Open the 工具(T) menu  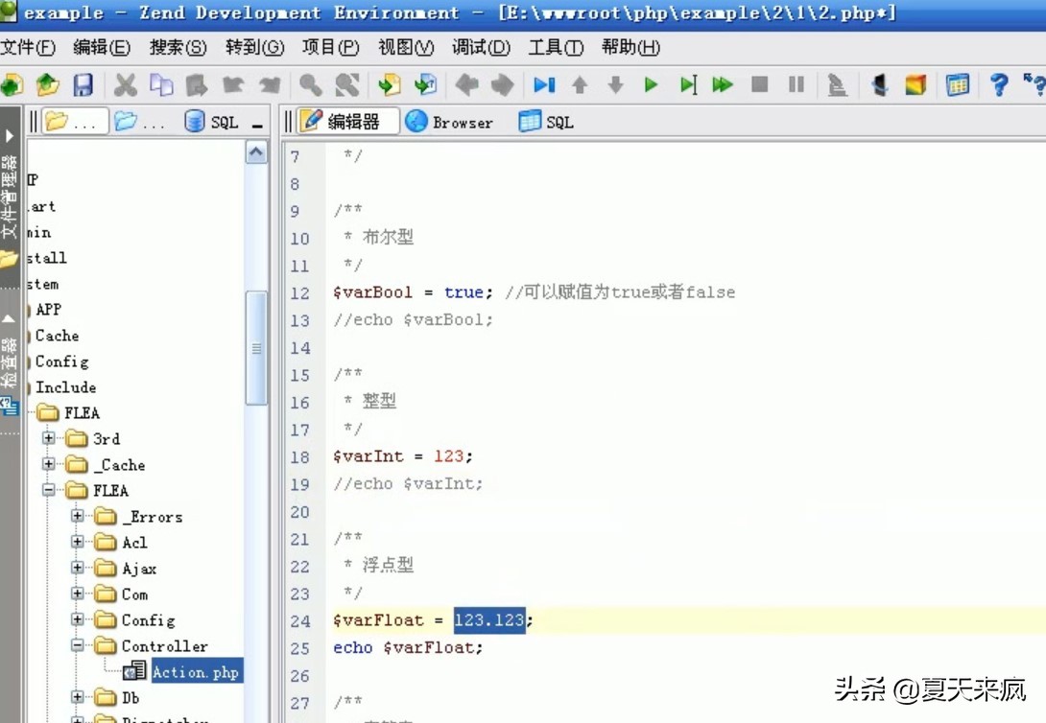tap(556, 46)
